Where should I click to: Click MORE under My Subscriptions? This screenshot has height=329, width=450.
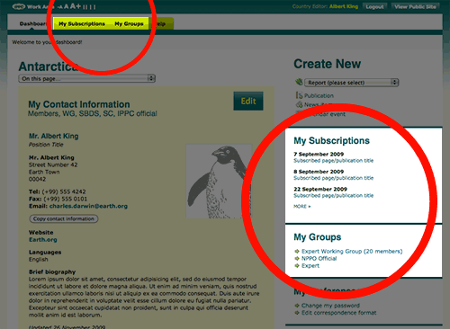coord(302,207)
